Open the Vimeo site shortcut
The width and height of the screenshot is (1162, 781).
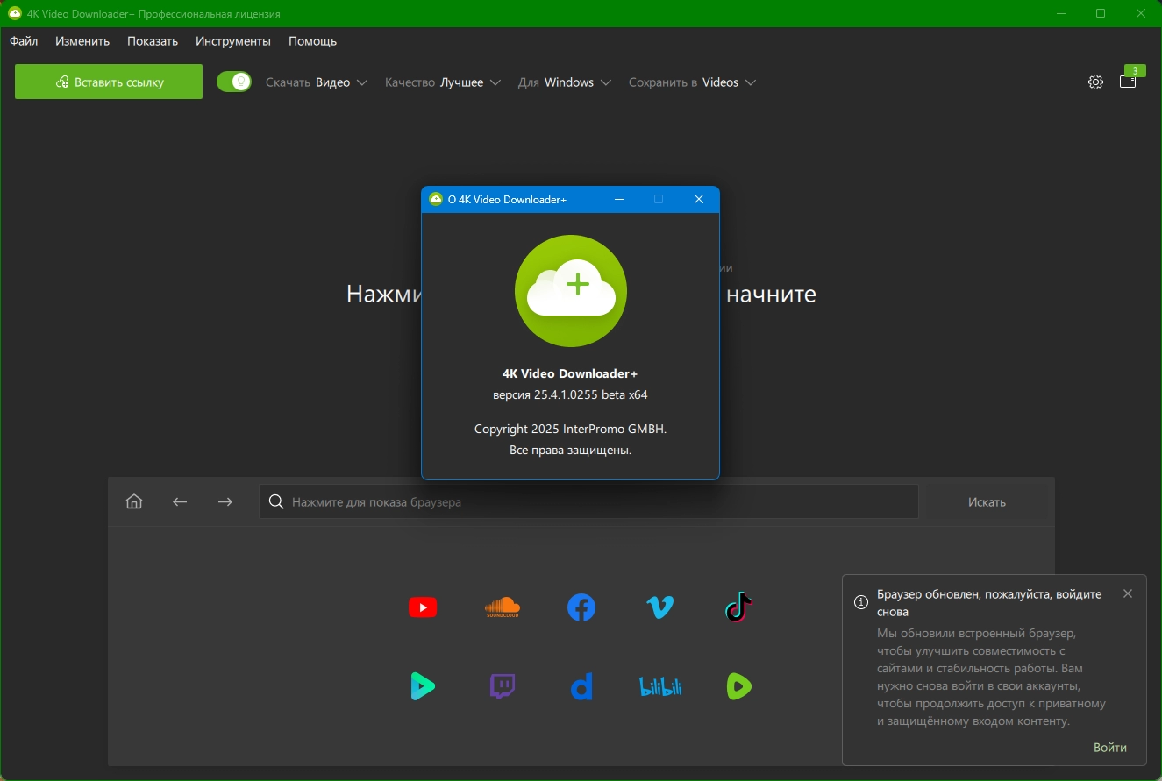(659, 607)
